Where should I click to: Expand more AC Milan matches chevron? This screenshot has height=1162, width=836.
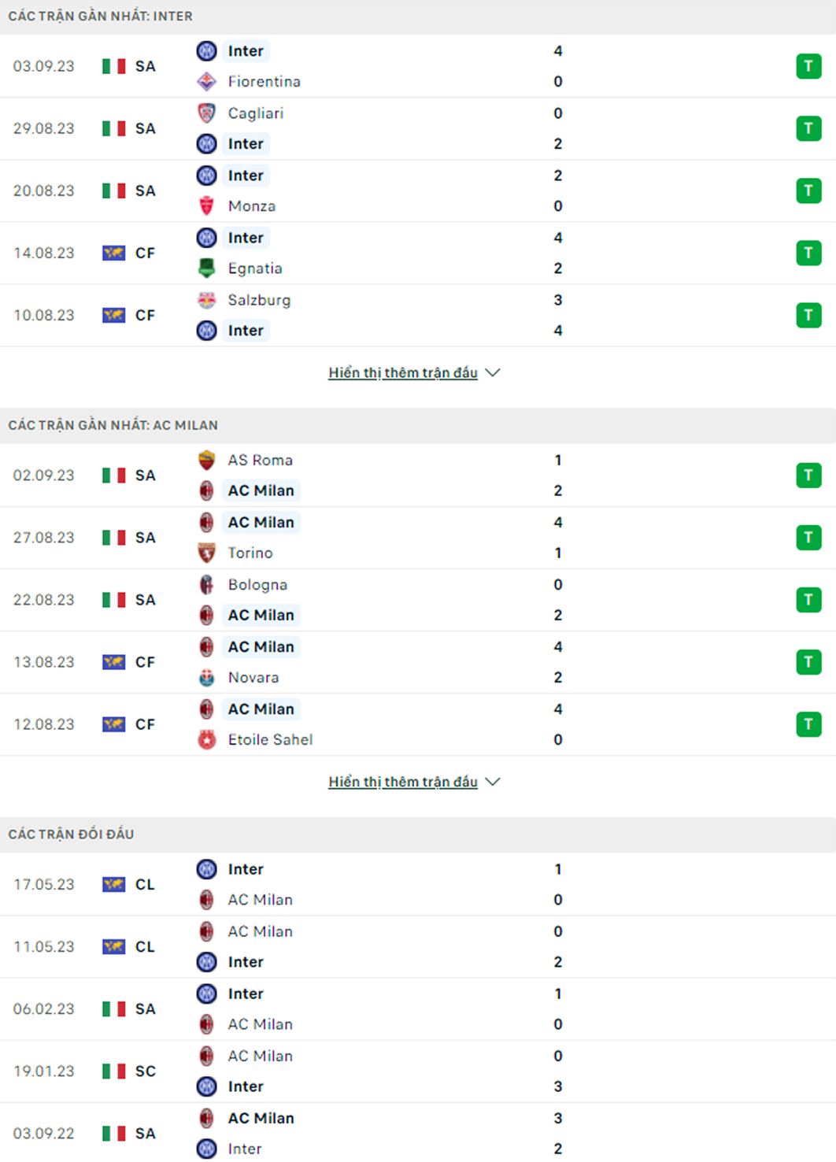[493, 782]
